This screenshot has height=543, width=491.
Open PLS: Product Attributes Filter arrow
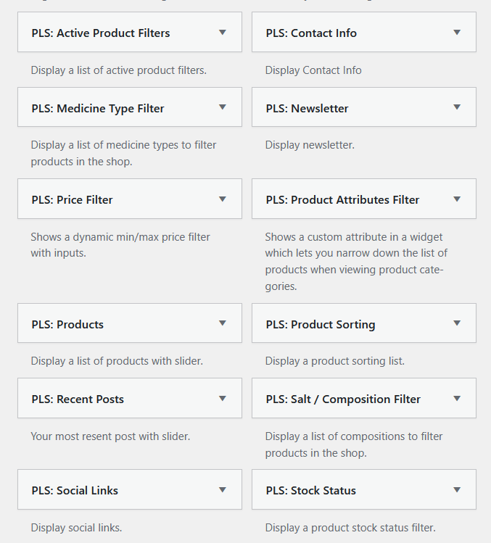[x=457, y=199]
